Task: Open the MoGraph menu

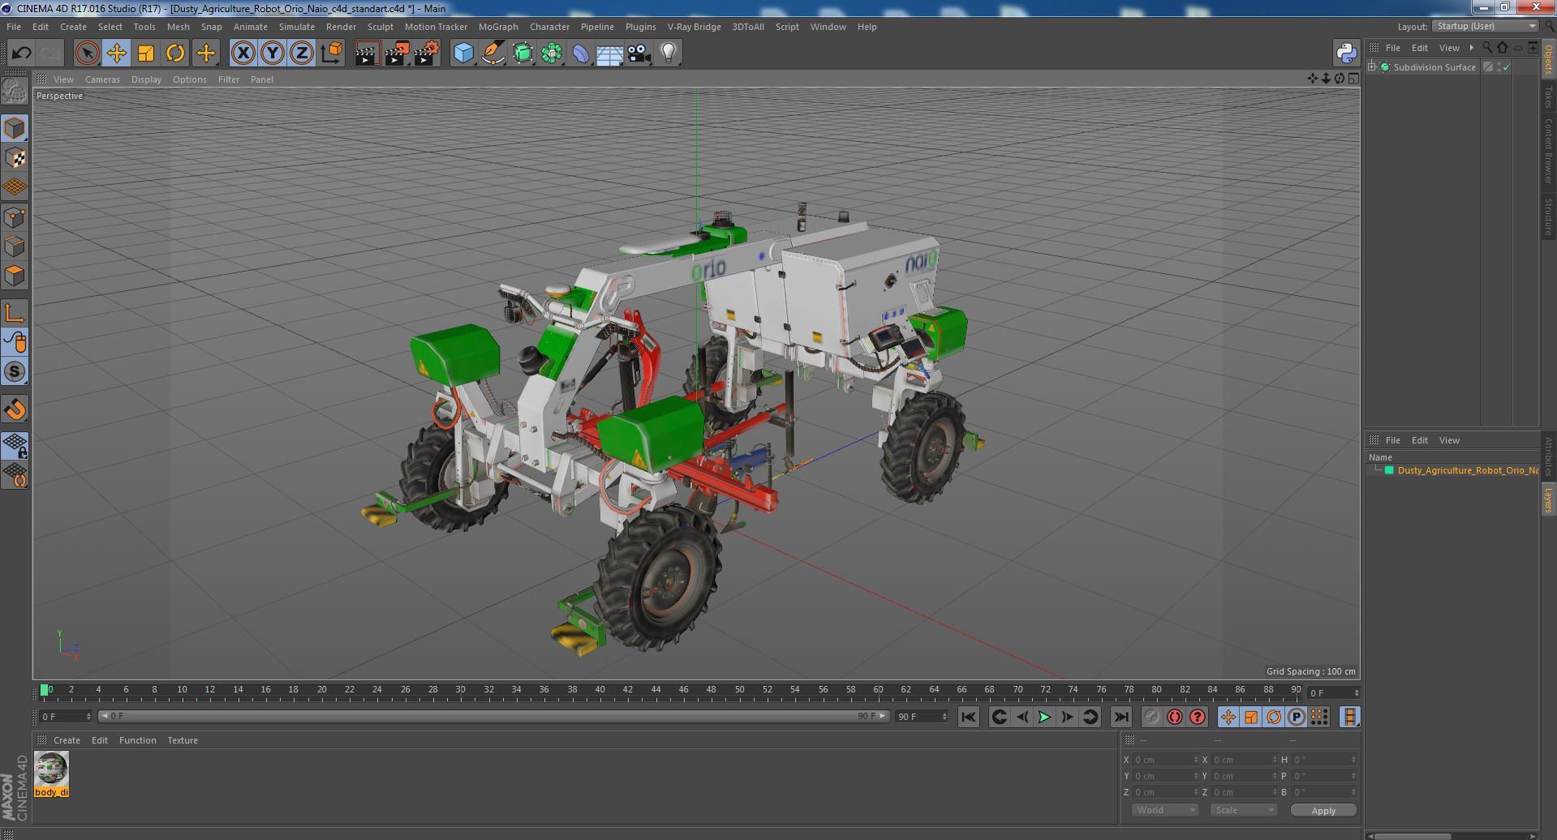Action: pyautogui.click(x=498, y=27)
